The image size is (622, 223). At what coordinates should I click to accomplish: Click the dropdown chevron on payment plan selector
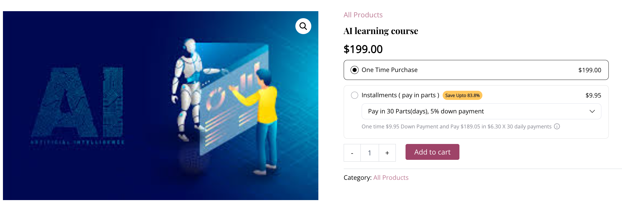[592, 111]
